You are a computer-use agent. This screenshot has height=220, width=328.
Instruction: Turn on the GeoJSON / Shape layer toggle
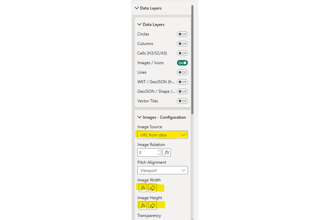(182, 91)
